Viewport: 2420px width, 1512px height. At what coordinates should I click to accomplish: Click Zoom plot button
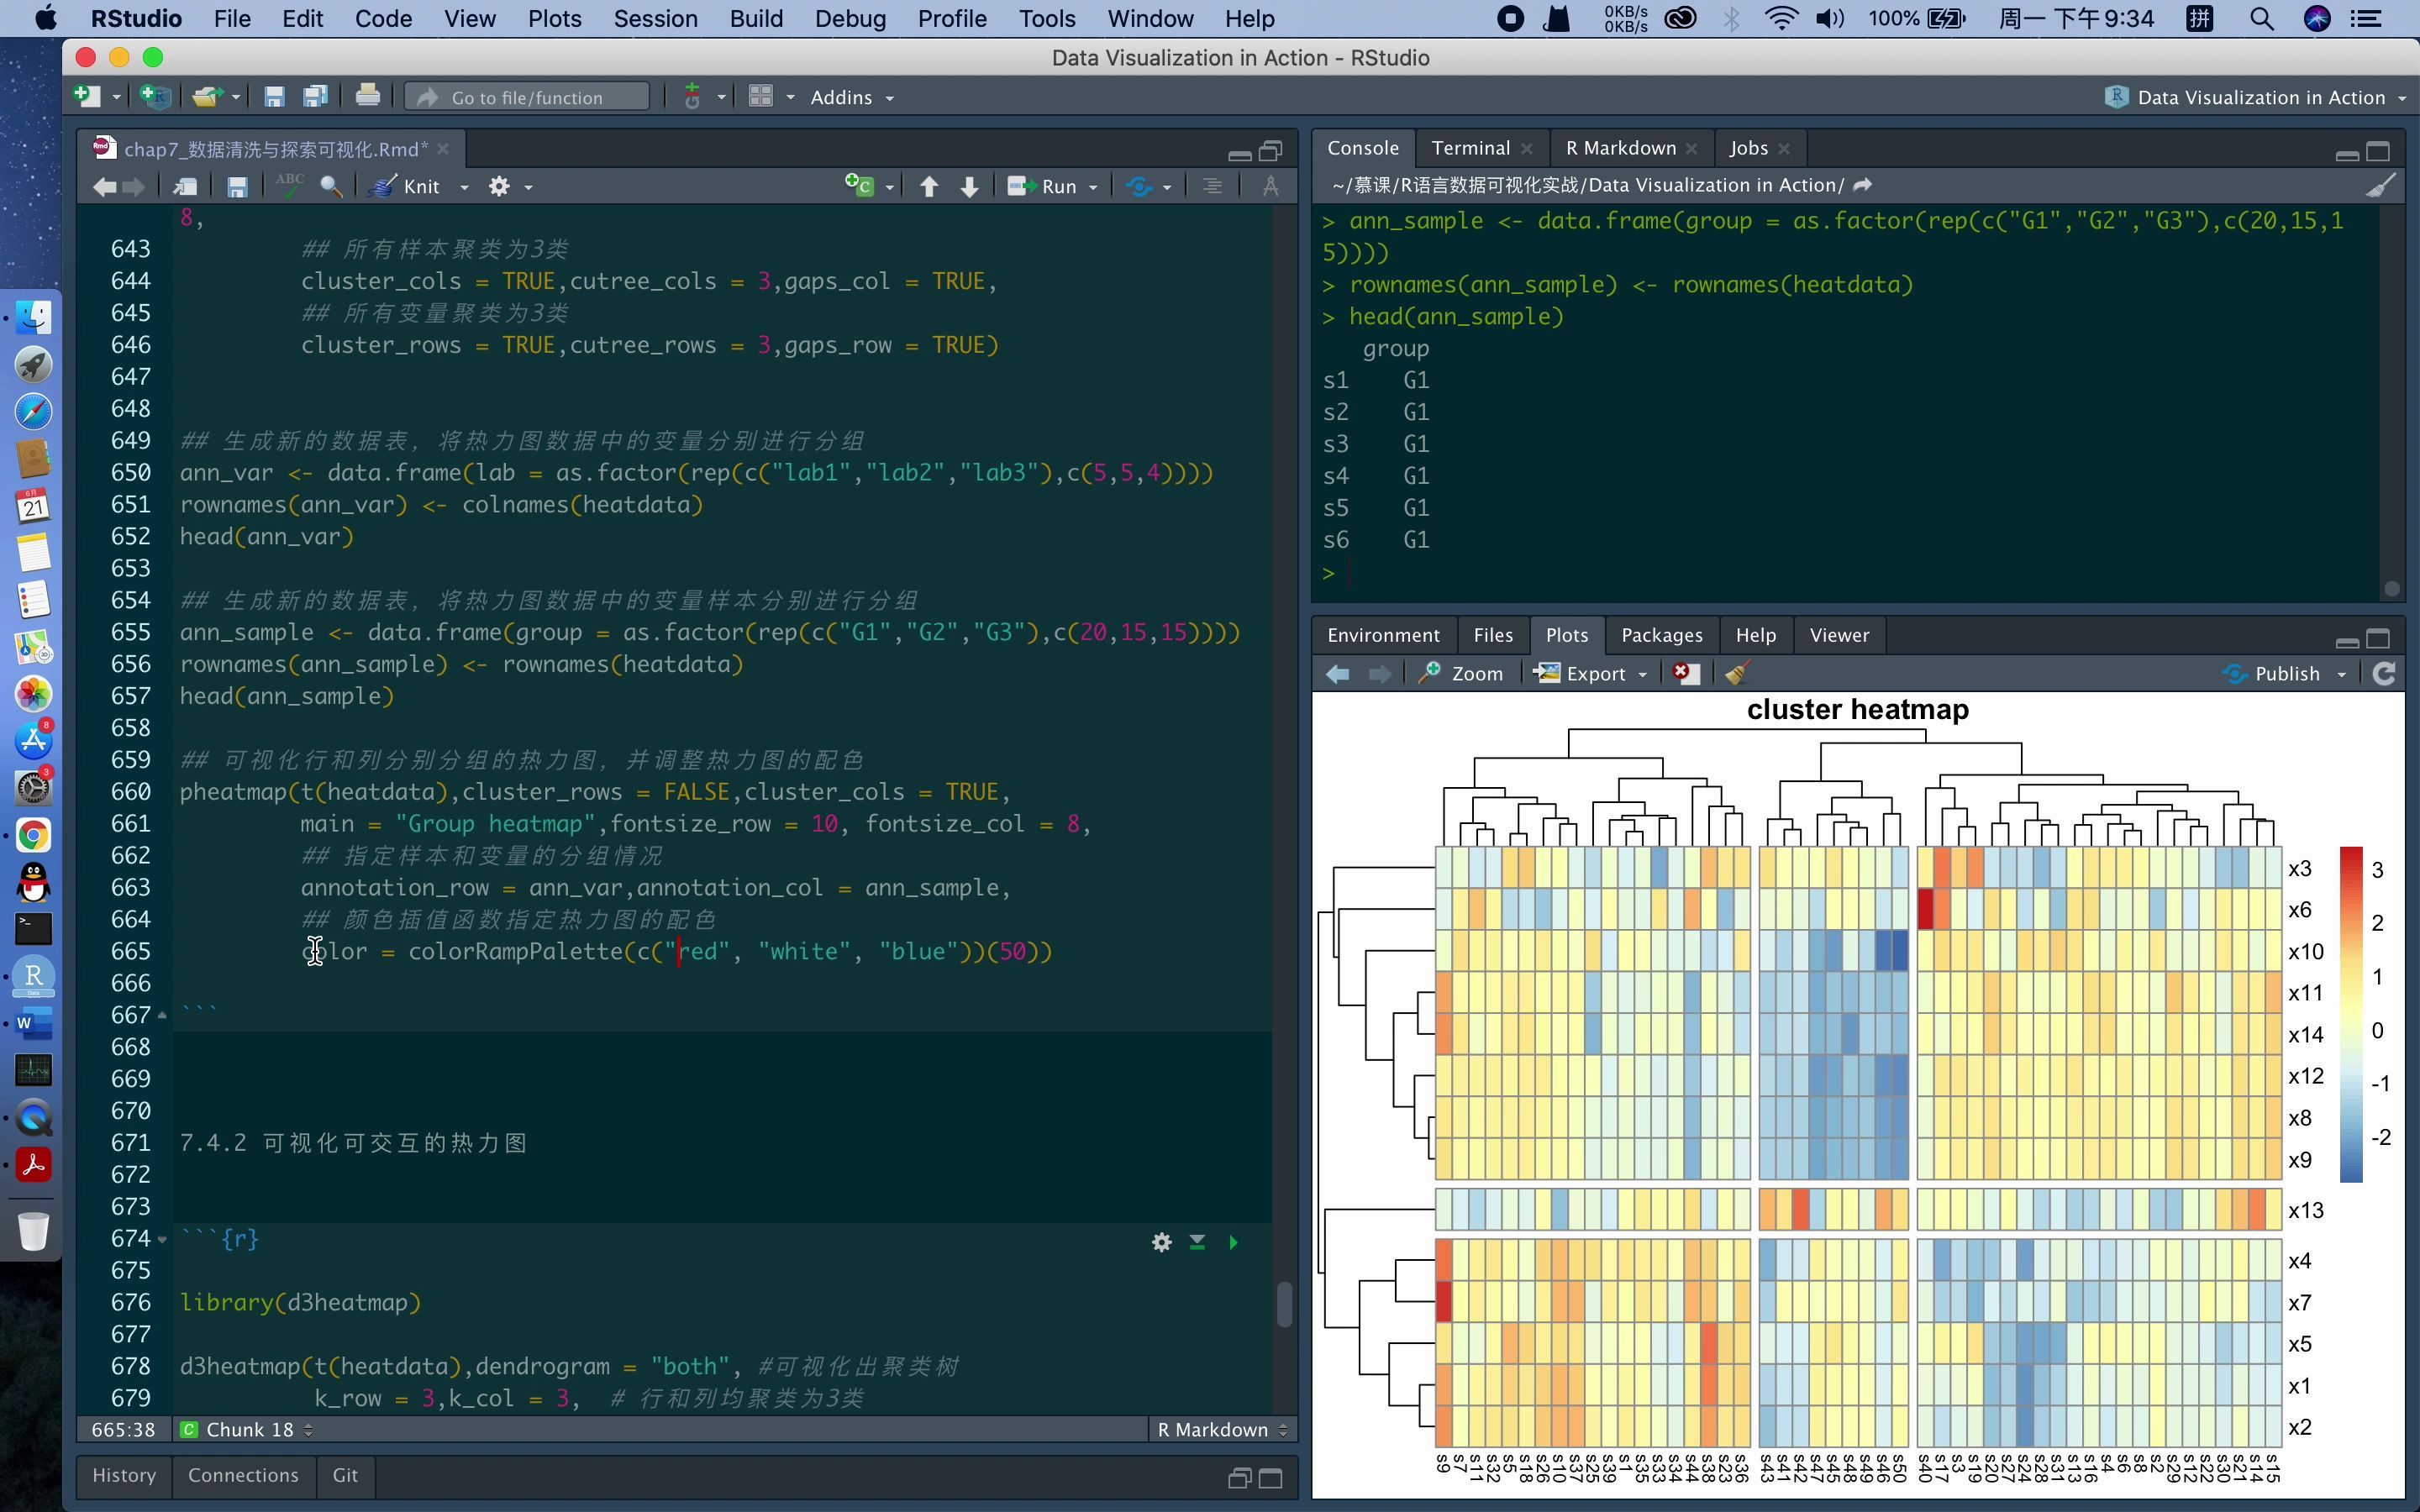1461,674
